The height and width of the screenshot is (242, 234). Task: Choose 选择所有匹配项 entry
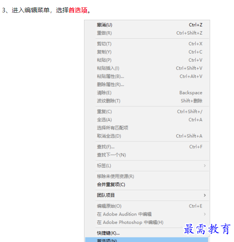pos(147,128)
